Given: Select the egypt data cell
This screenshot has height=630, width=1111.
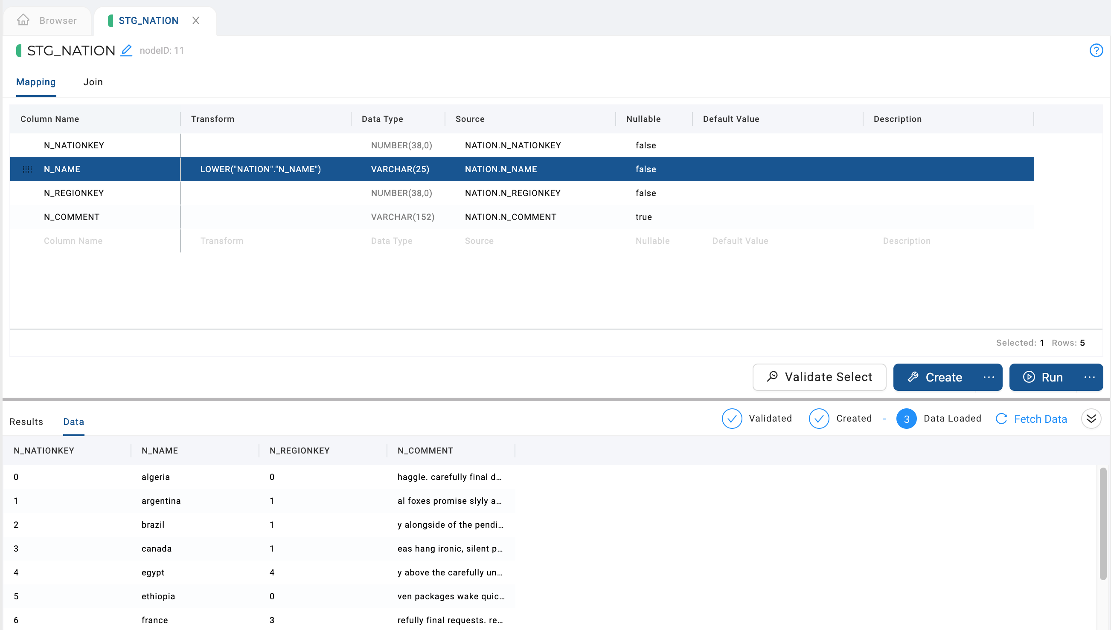Looking at the screenshot, I should (x=153, y=572).
